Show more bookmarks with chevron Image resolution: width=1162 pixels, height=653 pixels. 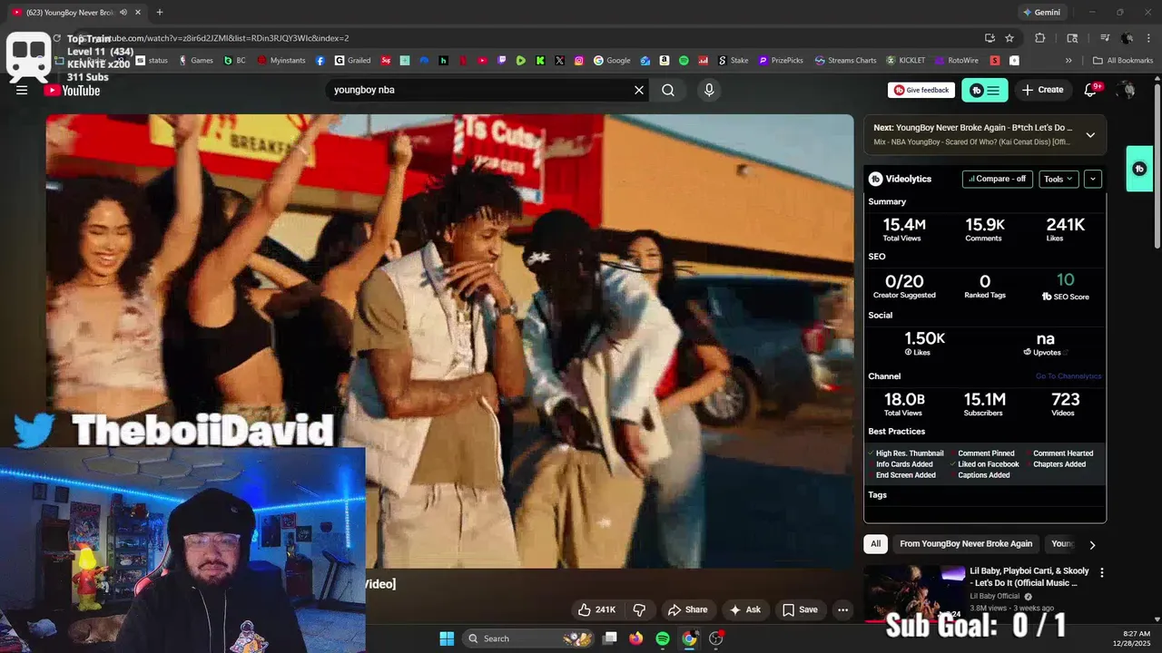(1068, 61)
